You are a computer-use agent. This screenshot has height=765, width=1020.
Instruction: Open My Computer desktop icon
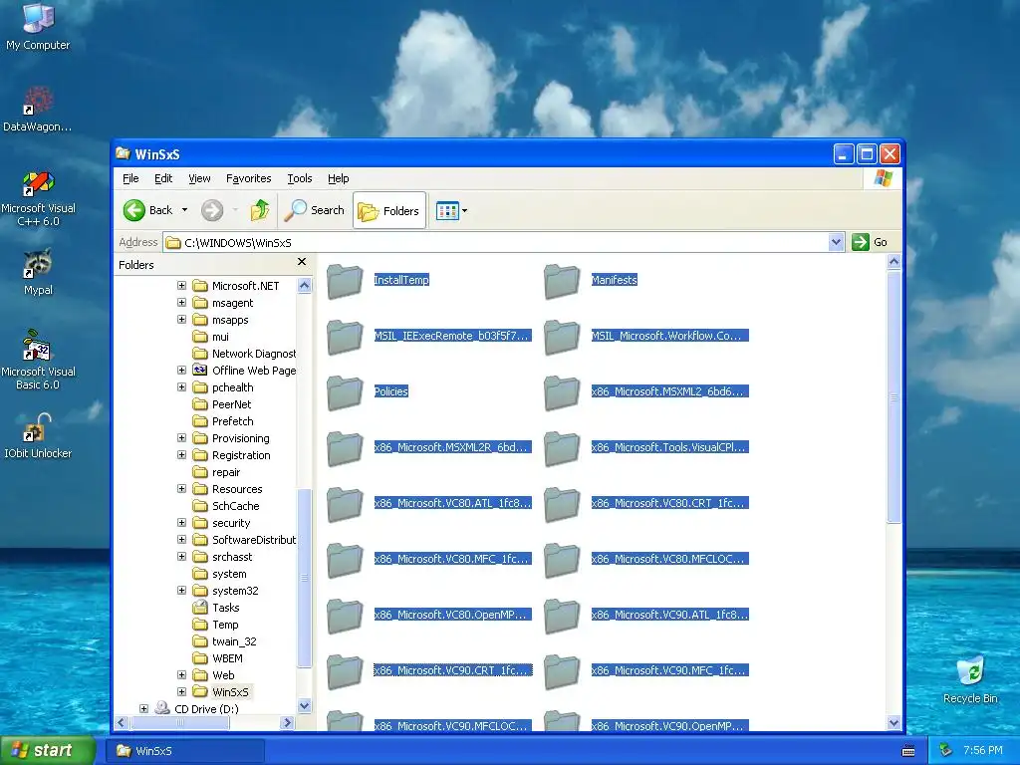tap(38, 26)
